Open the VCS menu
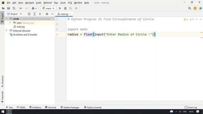Viewport: 203px width, 114px height. (70, 3)
